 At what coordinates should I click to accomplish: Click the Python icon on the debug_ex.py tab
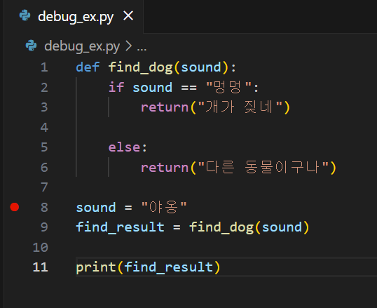coord(25,15)
